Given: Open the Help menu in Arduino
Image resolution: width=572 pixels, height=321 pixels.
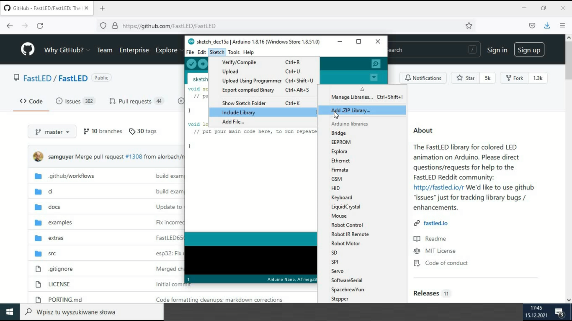Looking at the screenshot, I should tap(248, 52).
